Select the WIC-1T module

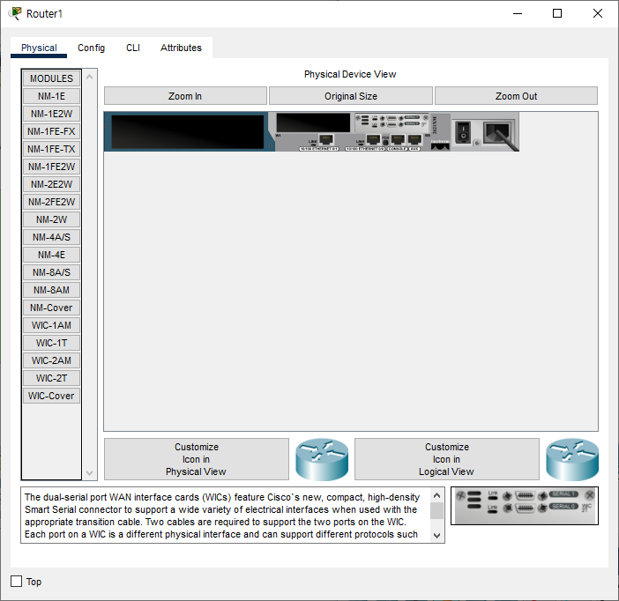click(x=51, y=343)
